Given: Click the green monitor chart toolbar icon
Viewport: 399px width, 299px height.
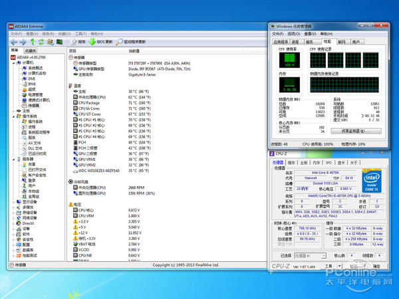Looking at the screenshot, I should [x=60, y=42].
